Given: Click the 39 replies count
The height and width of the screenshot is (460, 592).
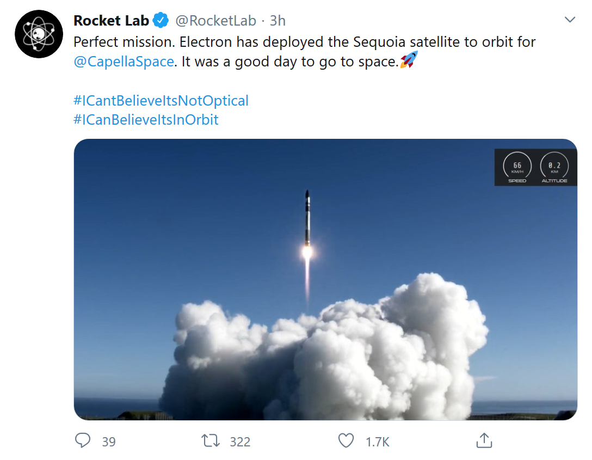Looking at the screenshot, I should pyautogui.click(x=109, y=441).
